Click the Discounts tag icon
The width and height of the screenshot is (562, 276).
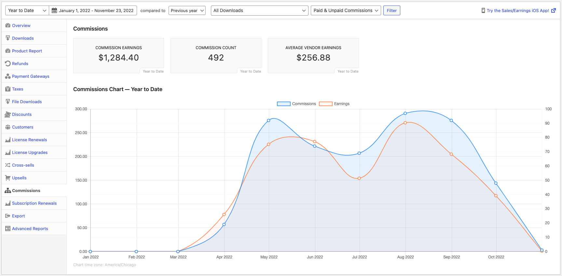[x=8, y=115]
